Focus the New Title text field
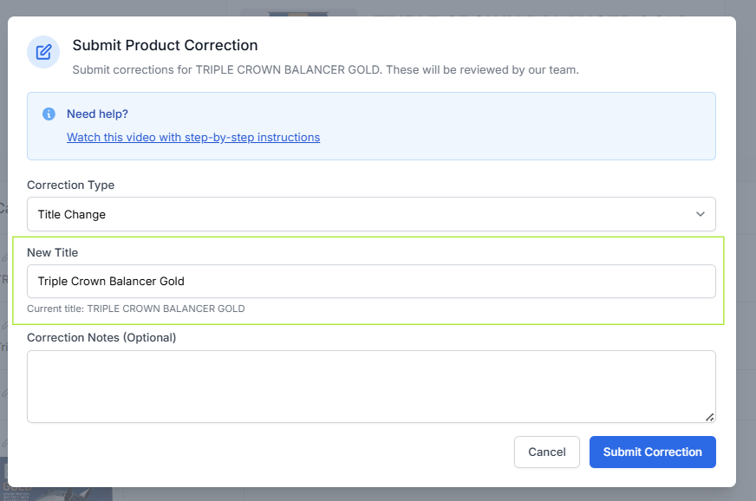 pyautogui.click(x=371, y=281)
